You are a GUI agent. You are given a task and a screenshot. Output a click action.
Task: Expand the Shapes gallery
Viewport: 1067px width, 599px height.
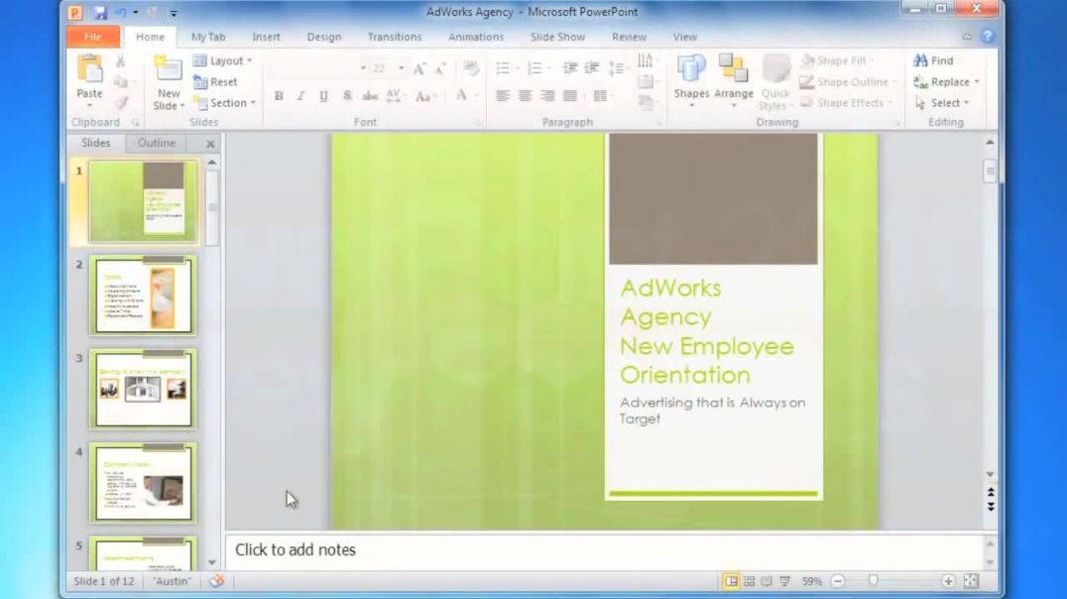(691, 81)
